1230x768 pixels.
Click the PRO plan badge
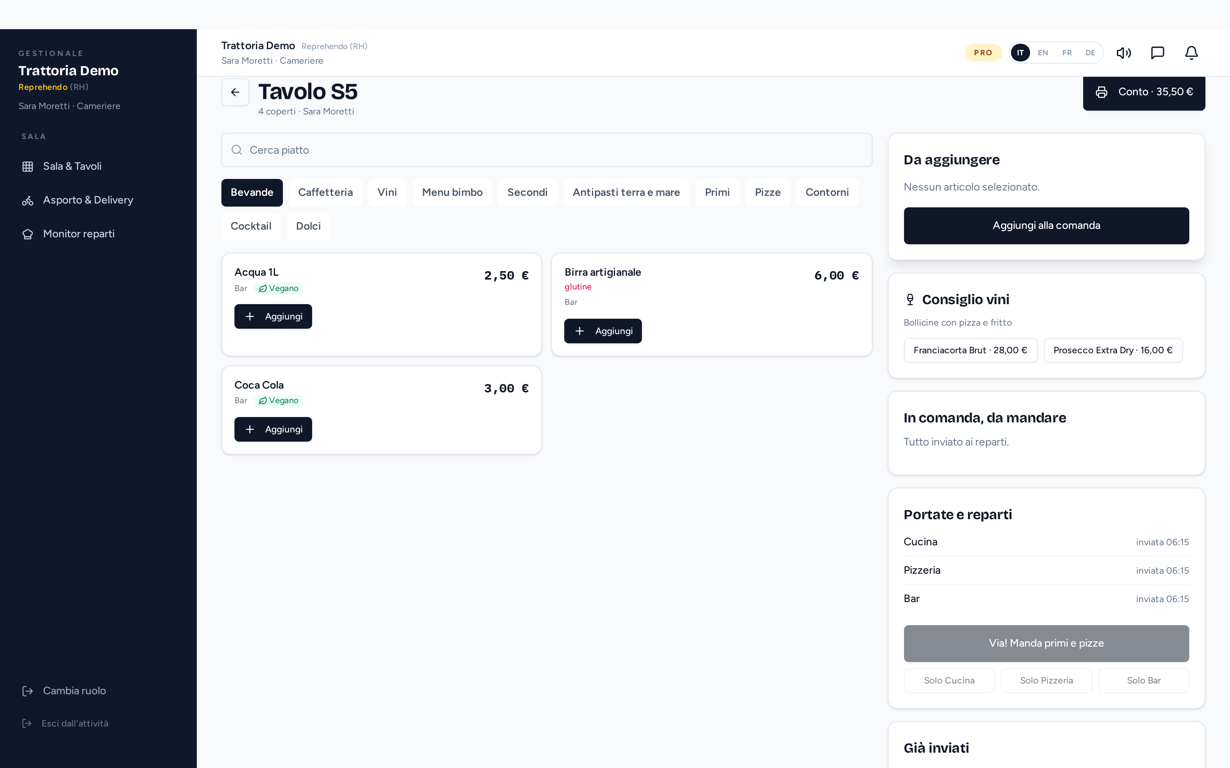coord(983,53)
